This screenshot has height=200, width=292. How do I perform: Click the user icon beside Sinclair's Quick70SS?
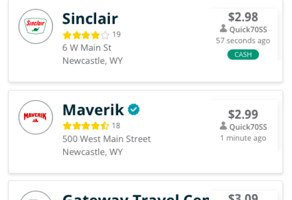tap(223, 28)
